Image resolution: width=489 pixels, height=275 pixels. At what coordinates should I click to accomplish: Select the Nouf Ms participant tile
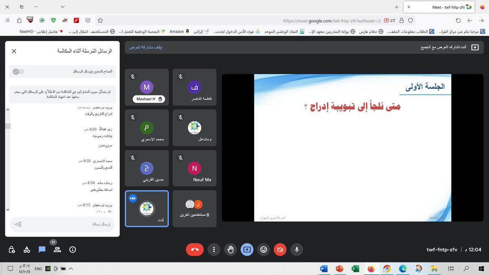(194, 168)
